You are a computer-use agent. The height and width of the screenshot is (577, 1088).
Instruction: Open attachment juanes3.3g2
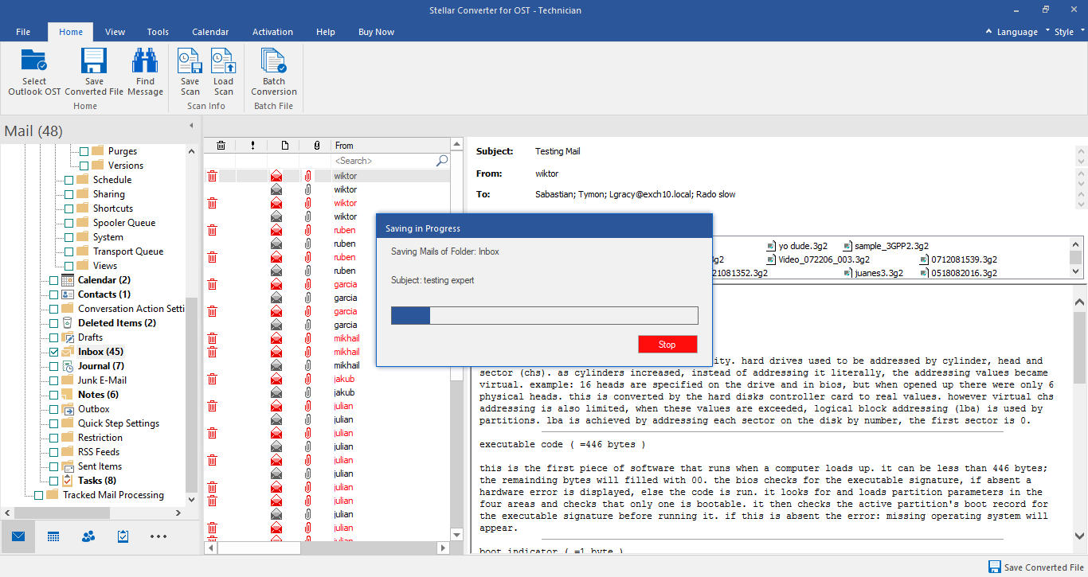point(879,273)
